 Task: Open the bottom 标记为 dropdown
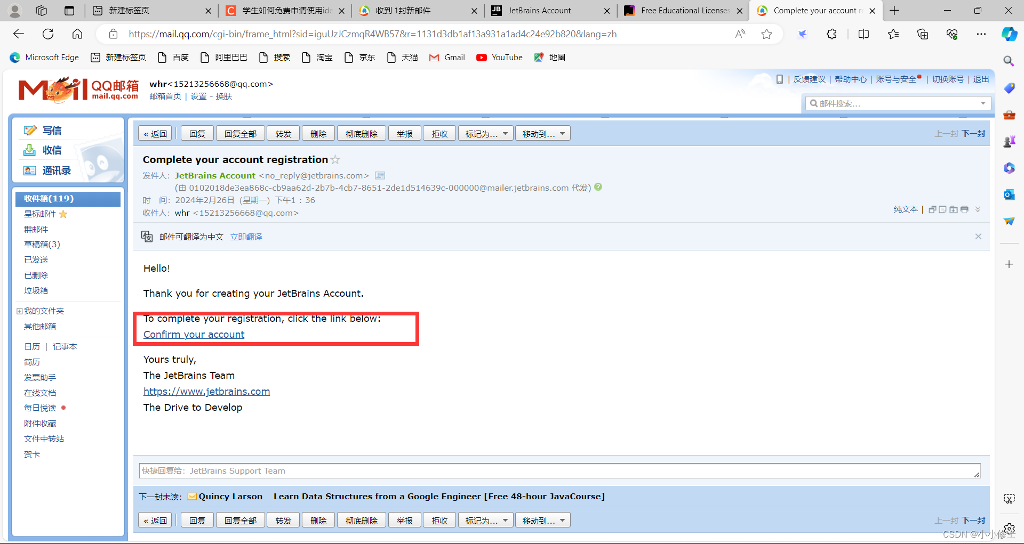coord(486,521)
